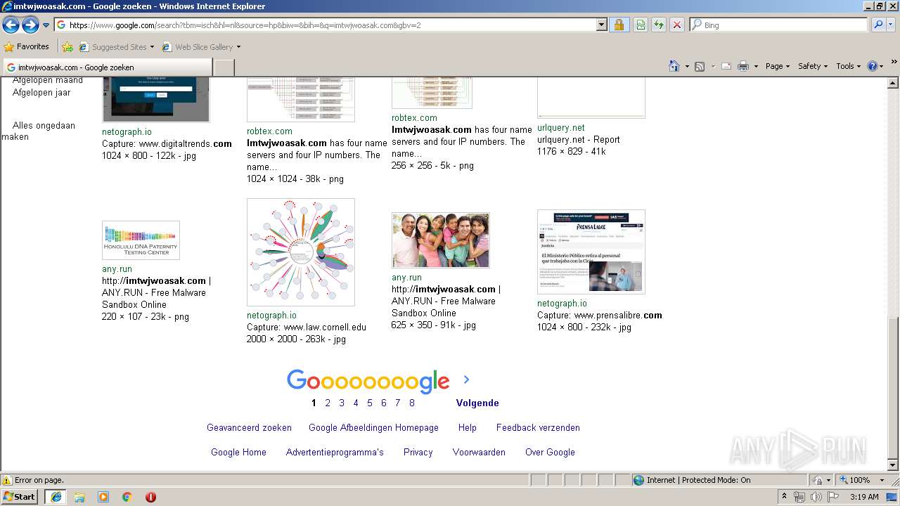Select the imtwjwoasak.com Google zoeken tab

tap(107, 67)
